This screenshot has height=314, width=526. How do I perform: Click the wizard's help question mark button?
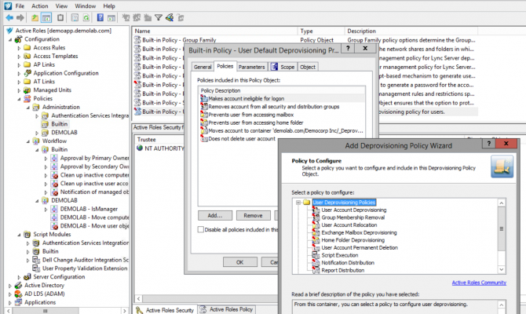(489, 144)
